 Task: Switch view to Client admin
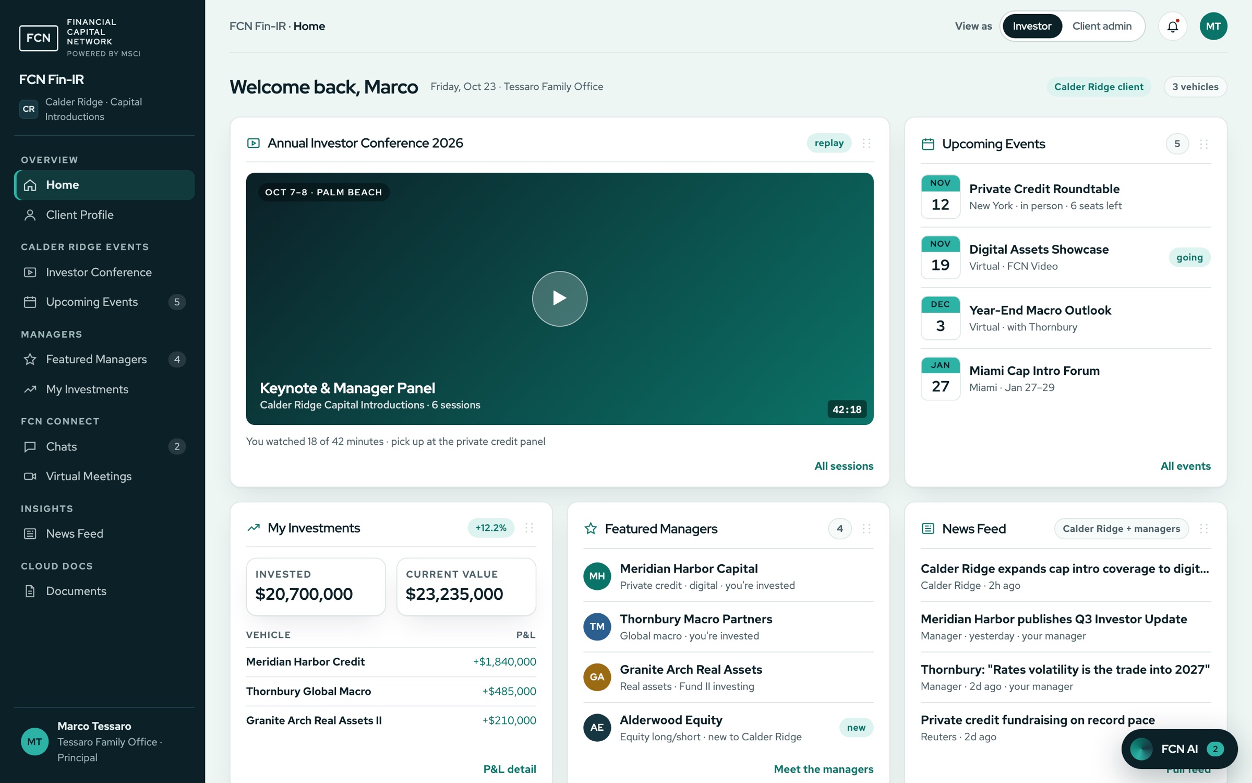coord(1102,26)
